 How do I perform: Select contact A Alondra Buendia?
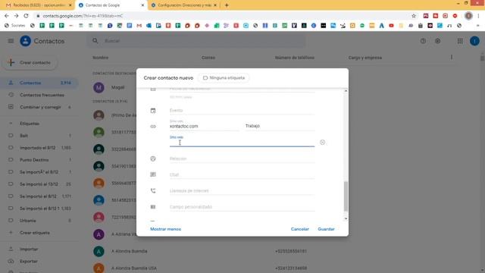(129, 251)
